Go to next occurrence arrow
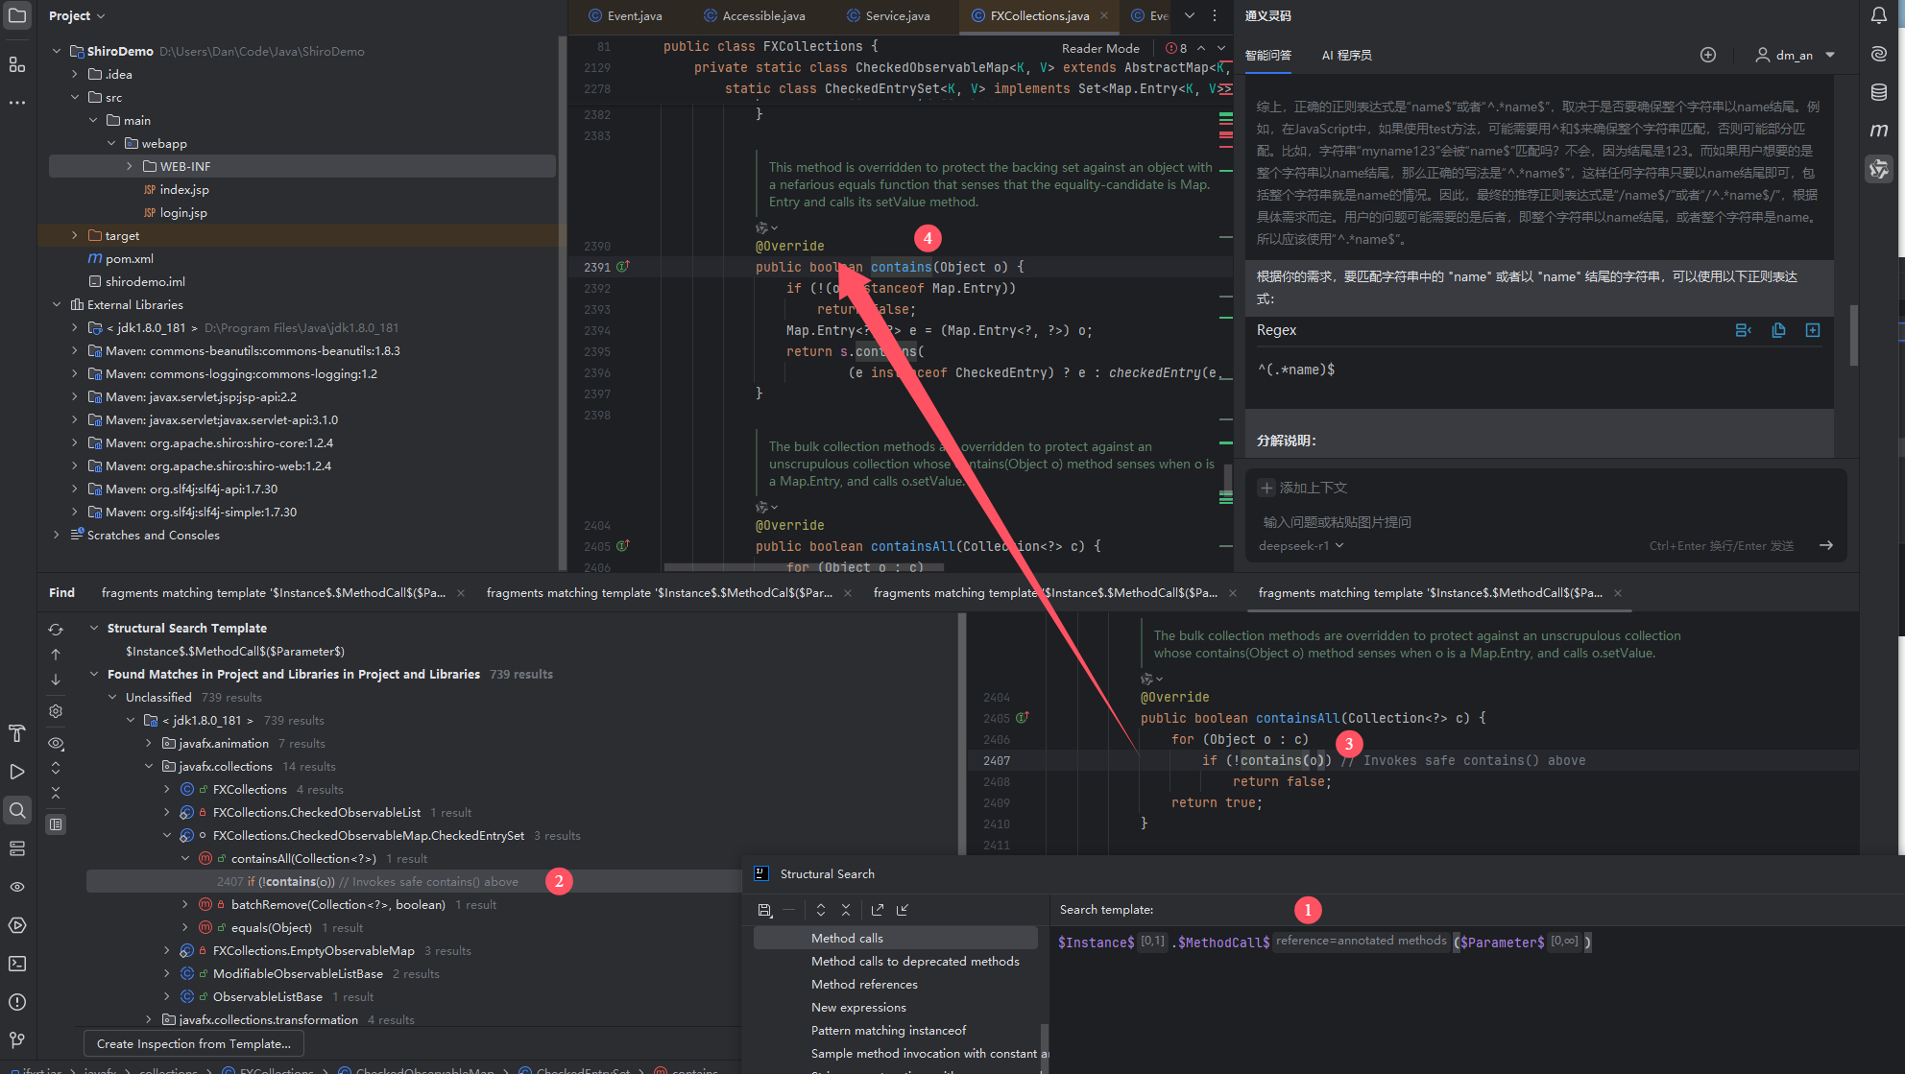1905x1074 pixels. click(56, 680)
